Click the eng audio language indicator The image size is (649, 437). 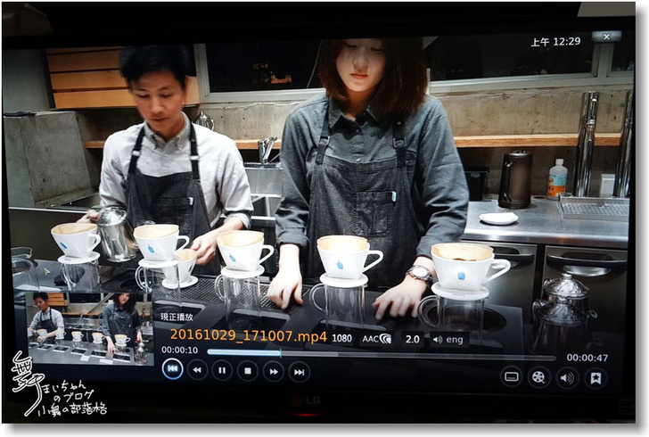pos(449,340)
